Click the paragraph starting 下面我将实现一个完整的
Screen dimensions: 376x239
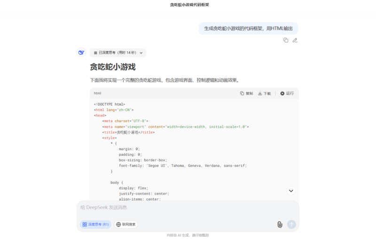165,80
